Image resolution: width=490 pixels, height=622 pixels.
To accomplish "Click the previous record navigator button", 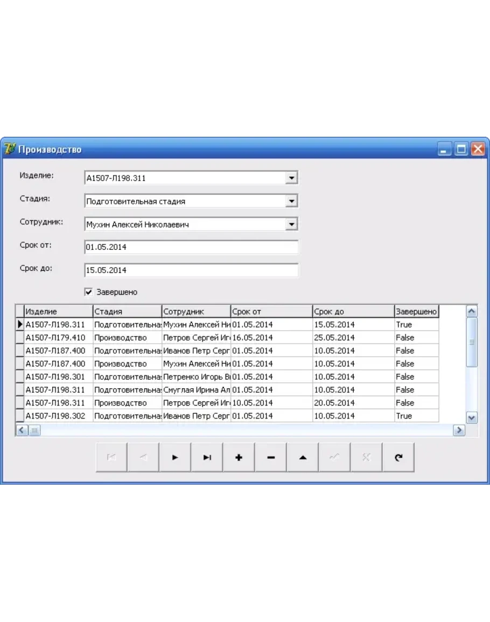I will tap(143, 457).
